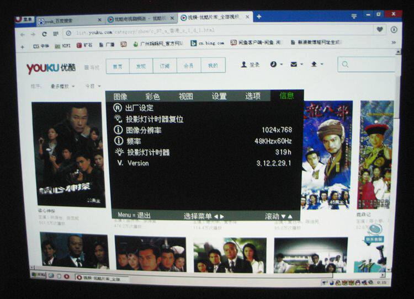414x299 pixels.
Task: Select the 信息 tab in the projector menu
Action: [286, 95]
